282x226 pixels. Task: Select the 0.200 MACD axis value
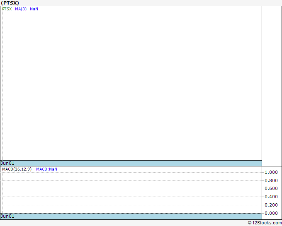pyautogui.click(x=271, y=205)
